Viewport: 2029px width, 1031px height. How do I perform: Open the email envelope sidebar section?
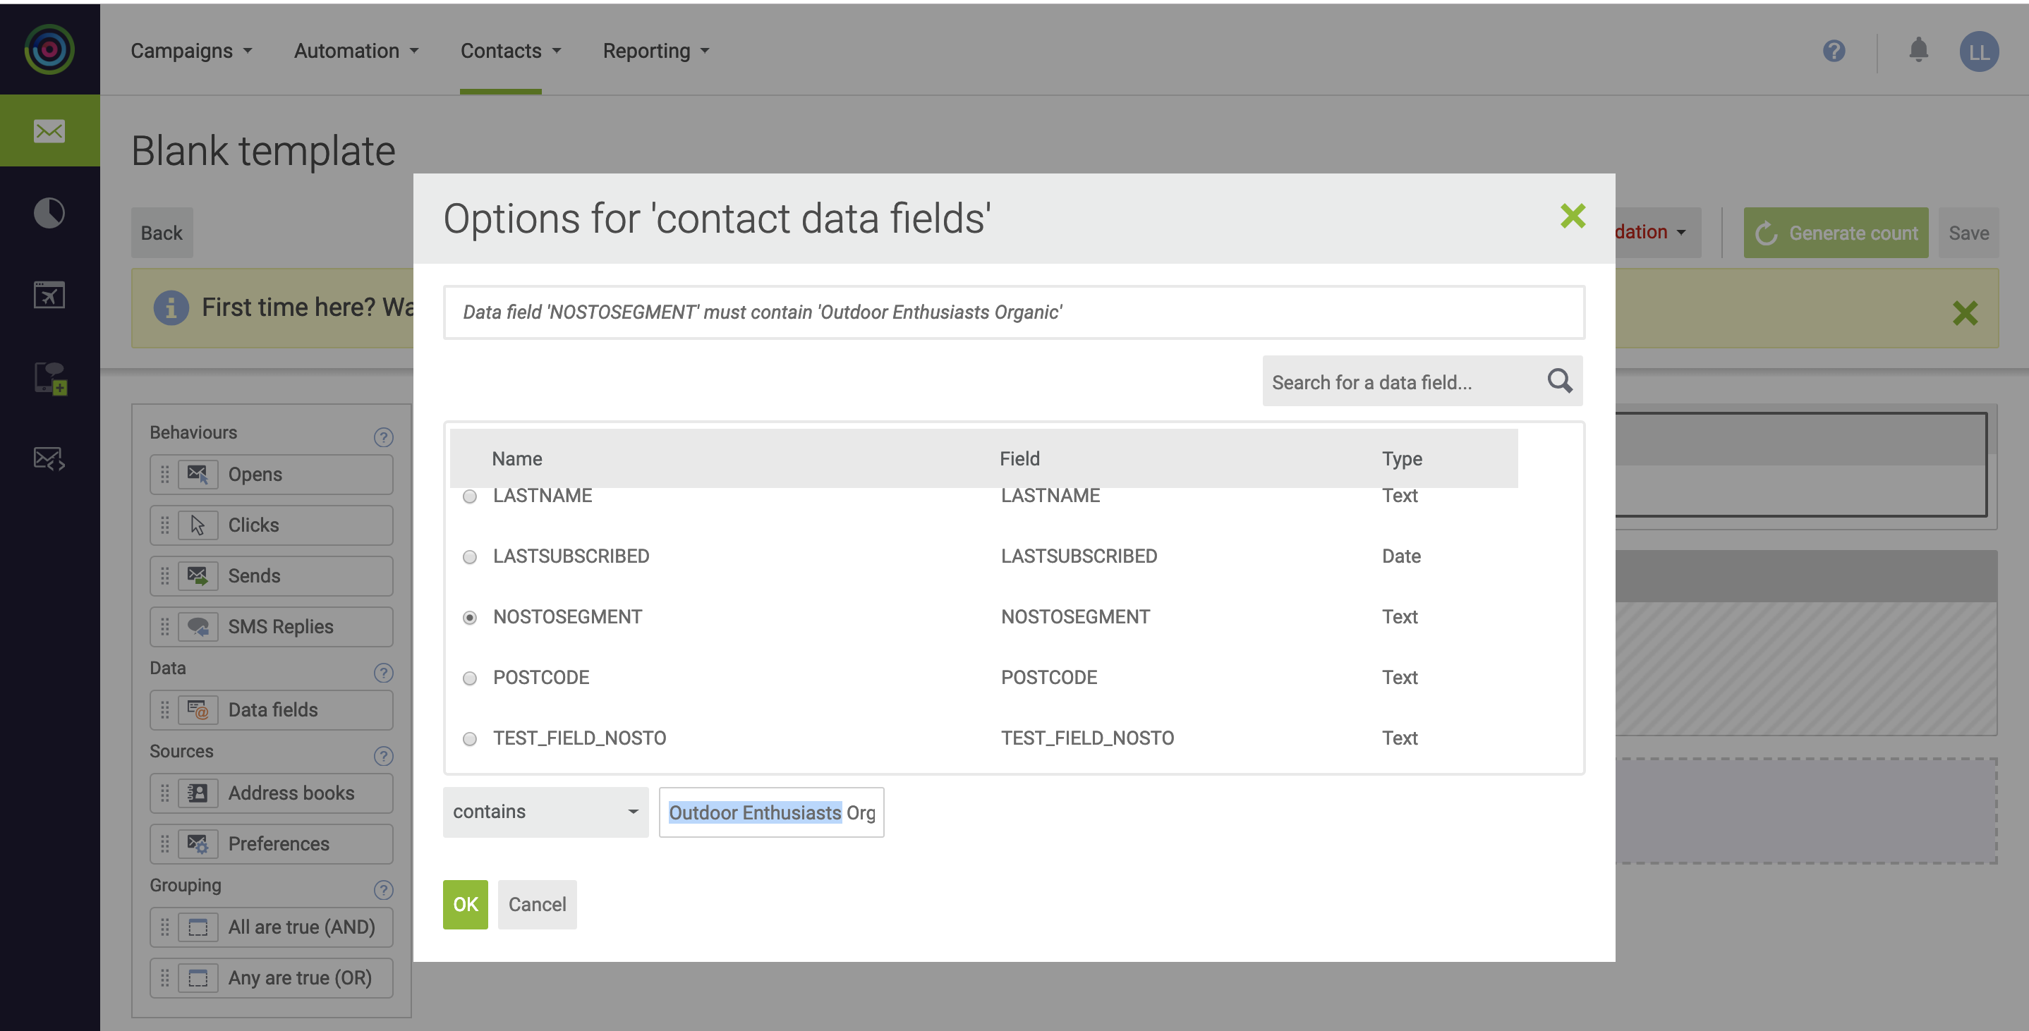click(49, 130)
